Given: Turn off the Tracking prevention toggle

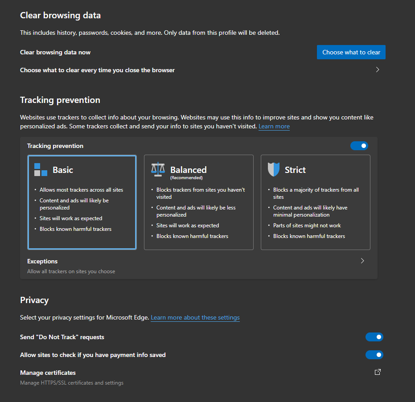Looking at the screenshot, I should click(x=359, y=146).
